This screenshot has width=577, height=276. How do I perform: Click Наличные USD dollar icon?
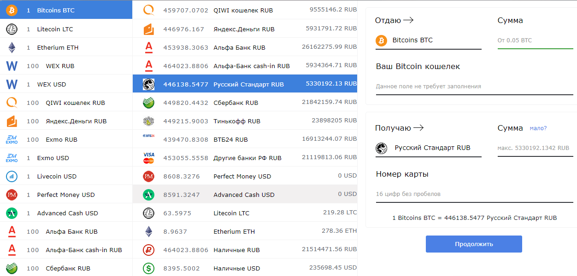(148, 268)
